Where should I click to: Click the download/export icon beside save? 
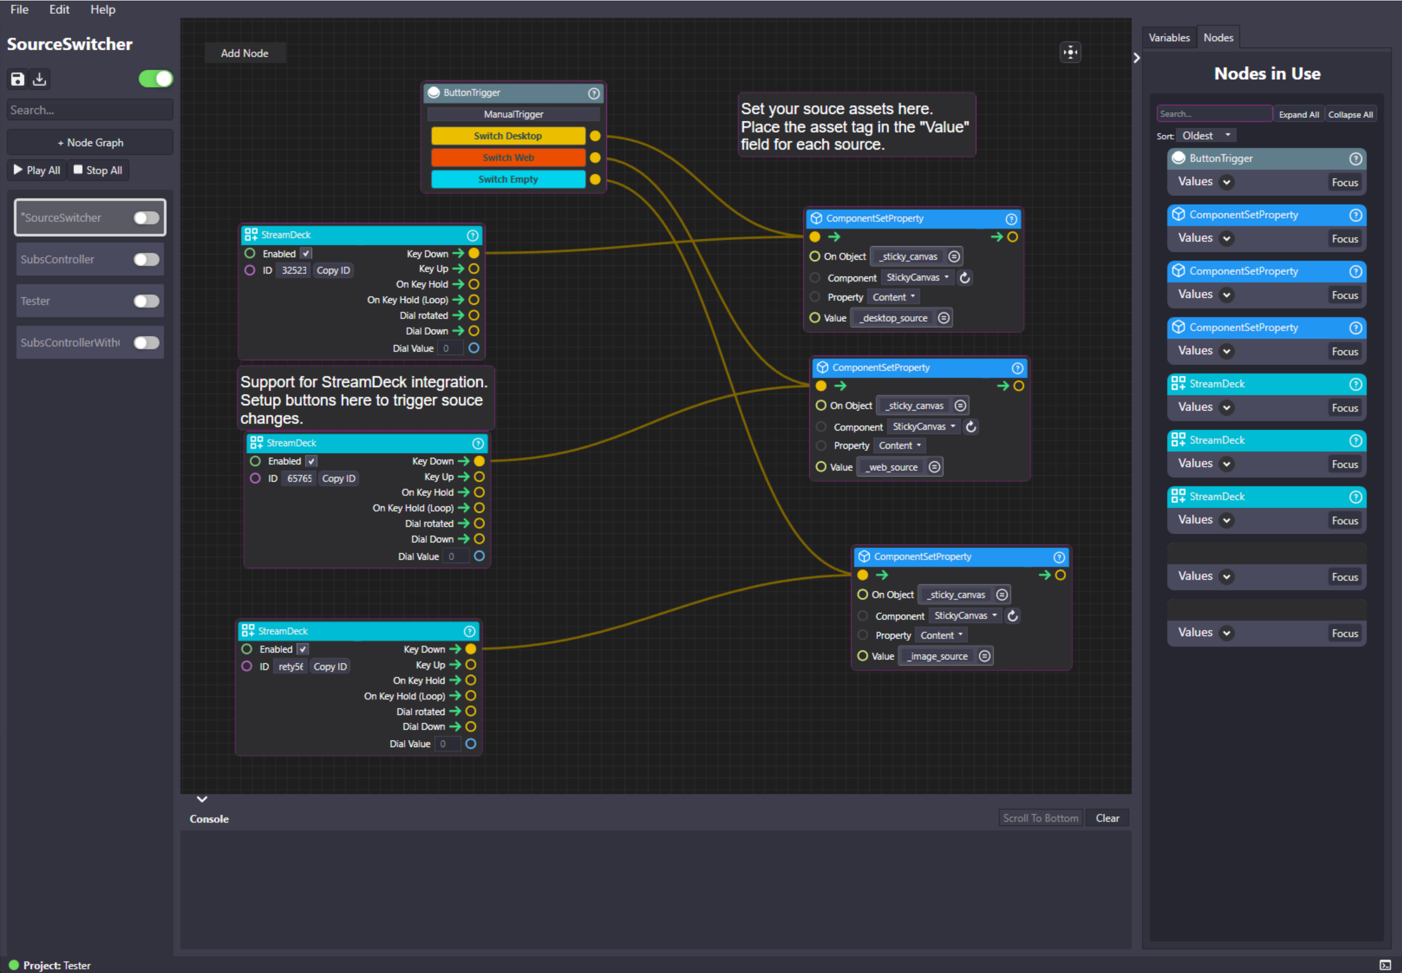[40, 79]
